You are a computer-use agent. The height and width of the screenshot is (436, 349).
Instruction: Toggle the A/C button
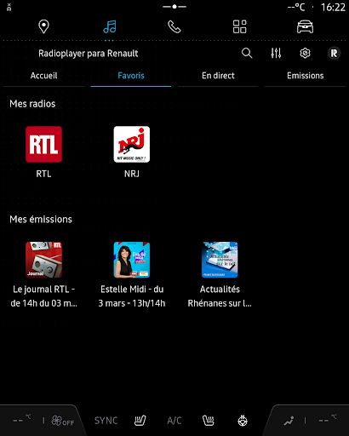click(x=174, y=421)
